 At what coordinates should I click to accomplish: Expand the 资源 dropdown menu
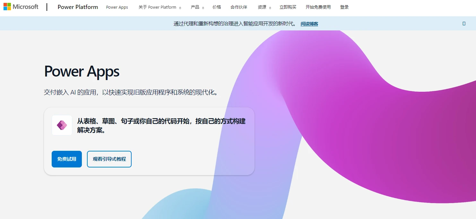point(264,7)
